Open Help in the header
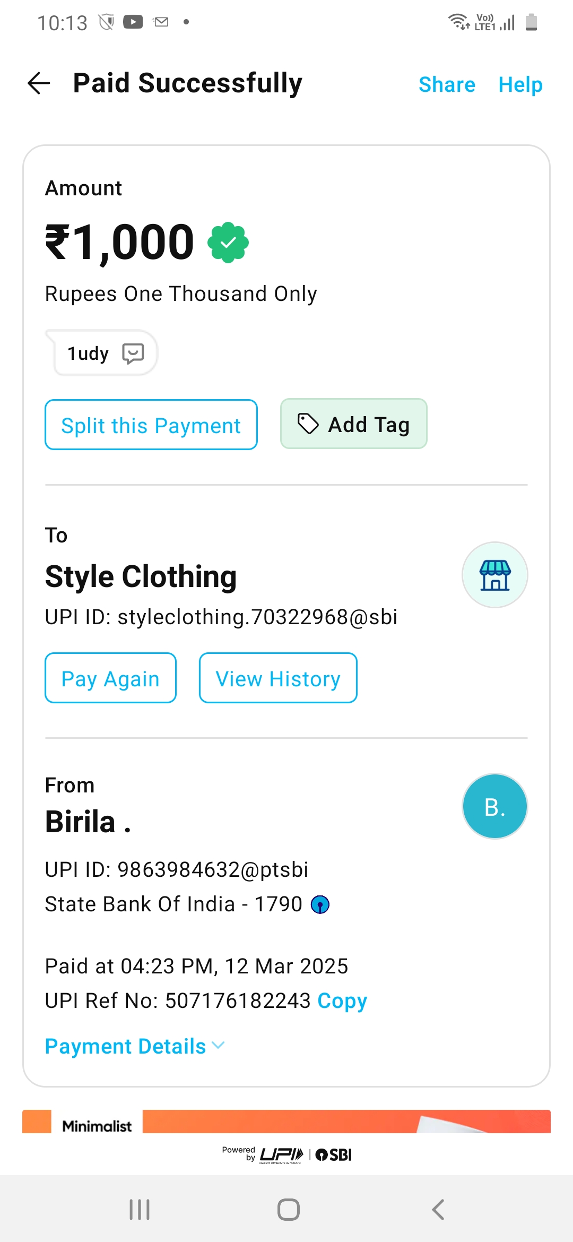 point(520,84)
